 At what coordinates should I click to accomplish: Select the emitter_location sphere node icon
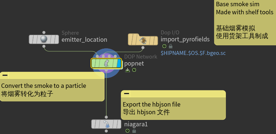tap(44, 39)
